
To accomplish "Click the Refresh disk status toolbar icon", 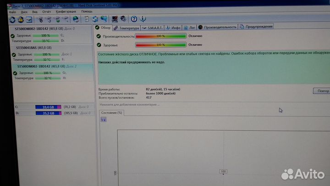I will [x=12, y=20].
